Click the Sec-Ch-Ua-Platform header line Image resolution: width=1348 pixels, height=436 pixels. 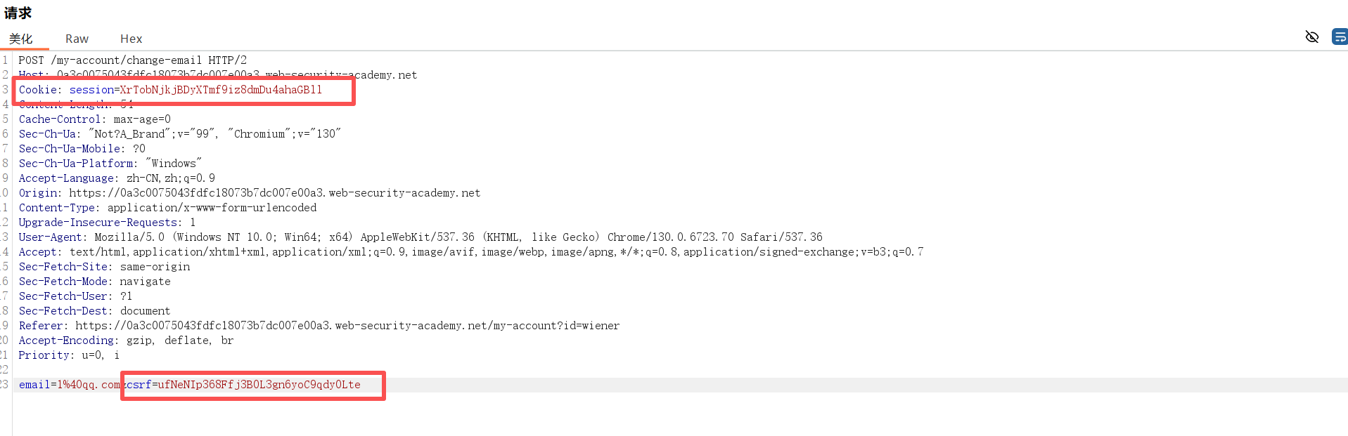point(110,164)
